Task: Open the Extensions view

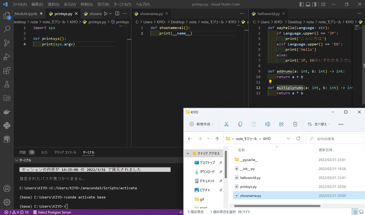Action: pyautogui.click(x=7, y=71)
